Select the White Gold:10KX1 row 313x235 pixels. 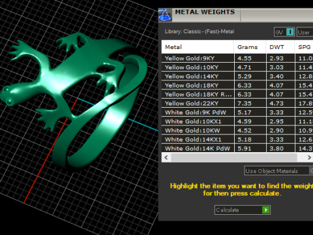pyautogui.click(x=237, y=121)
